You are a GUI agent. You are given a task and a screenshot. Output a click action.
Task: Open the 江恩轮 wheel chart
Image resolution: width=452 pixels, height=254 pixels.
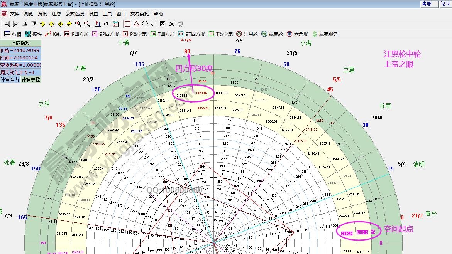[247, 34]
